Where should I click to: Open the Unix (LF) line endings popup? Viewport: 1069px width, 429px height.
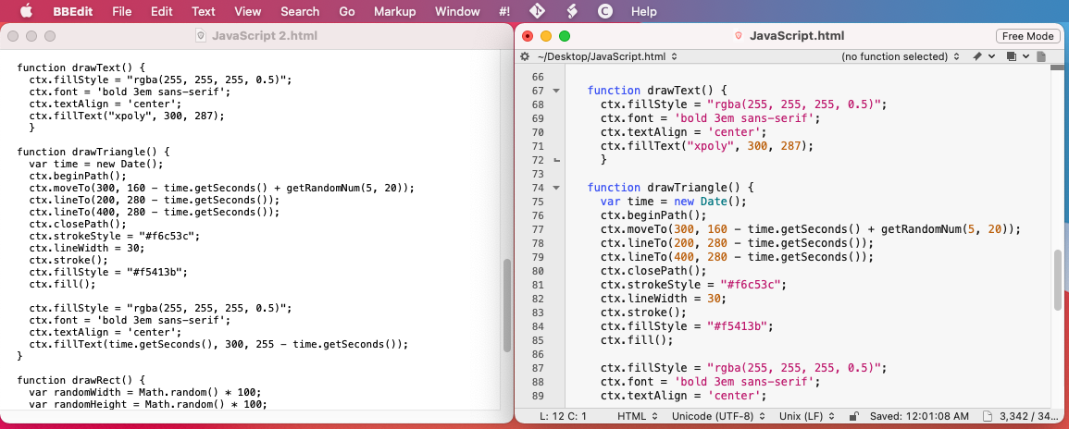click(x=809, y=415)
